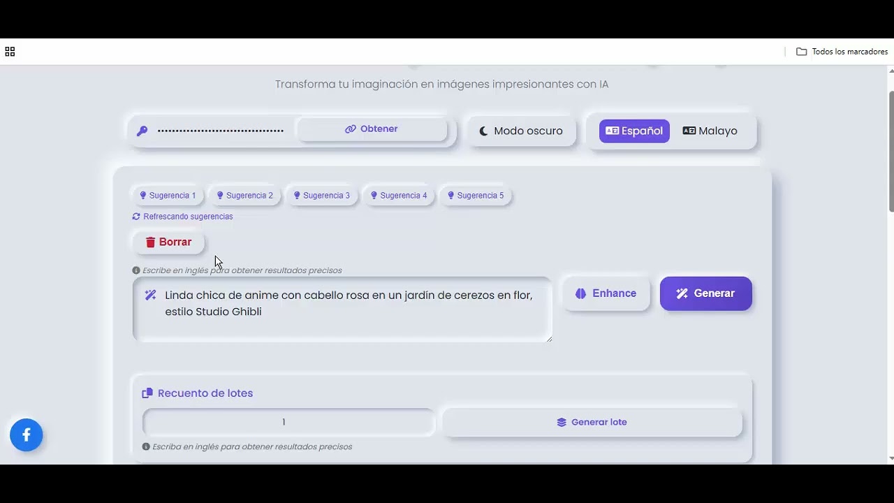
Task: Choose Sugerencia 4 chip
Action: tap(399, 196)
